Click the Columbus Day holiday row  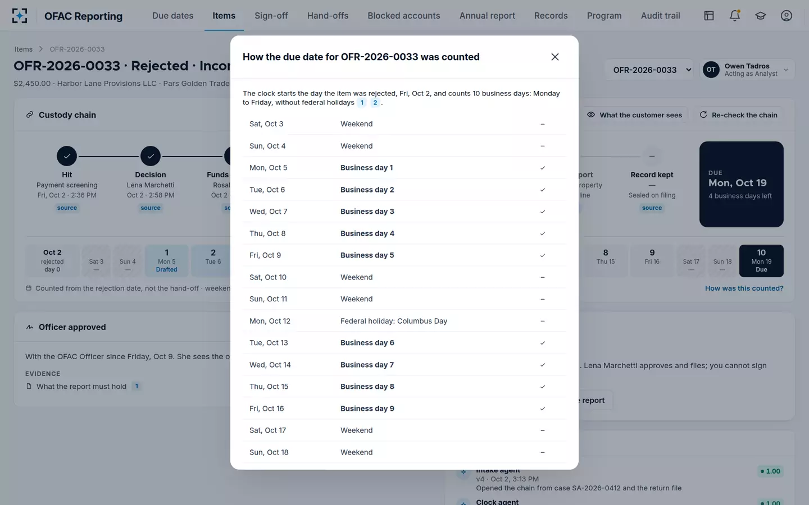coord(404,321)
